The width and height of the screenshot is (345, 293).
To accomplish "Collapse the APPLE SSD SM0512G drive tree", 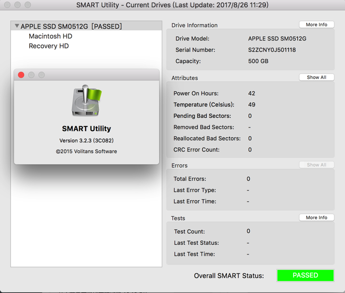I will tap(17, 26).
